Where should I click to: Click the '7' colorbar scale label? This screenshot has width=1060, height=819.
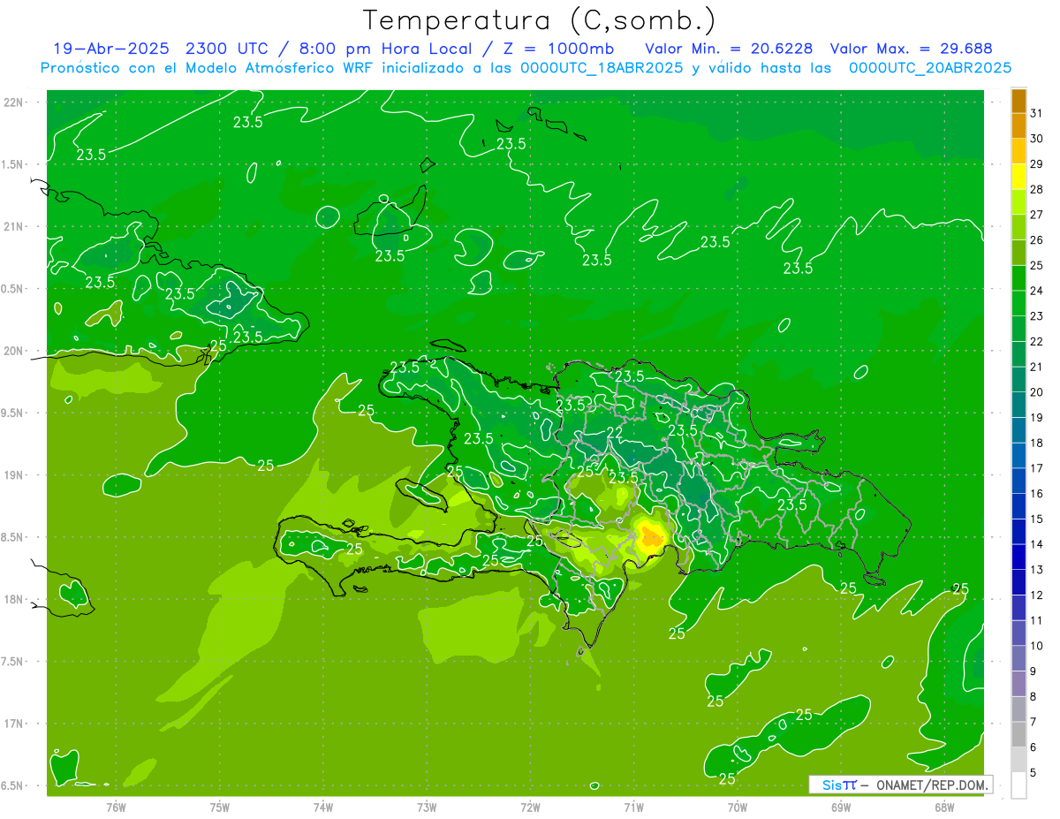1033,722
